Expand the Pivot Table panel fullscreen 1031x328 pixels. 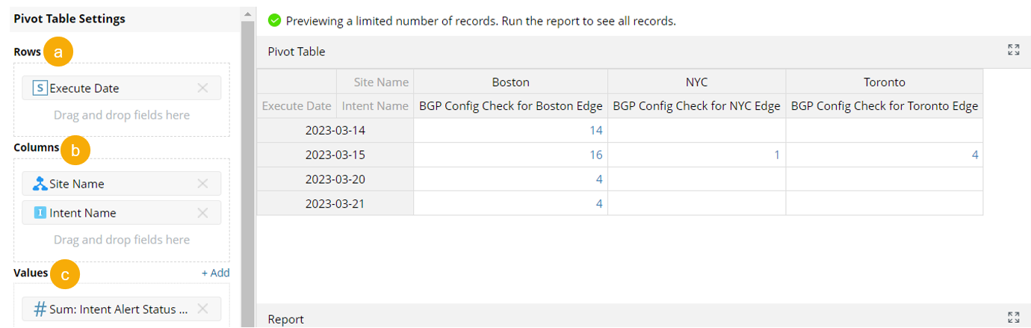point(1013,50)
